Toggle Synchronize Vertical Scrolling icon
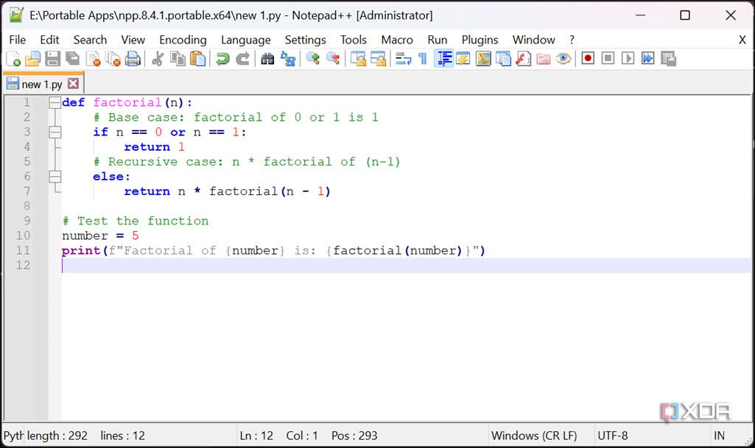This screenshot has height=448, width=755. (358, 59)
